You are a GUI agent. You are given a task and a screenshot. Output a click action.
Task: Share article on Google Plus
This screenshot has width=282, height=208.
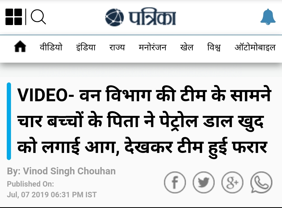[x=232, y=182]
